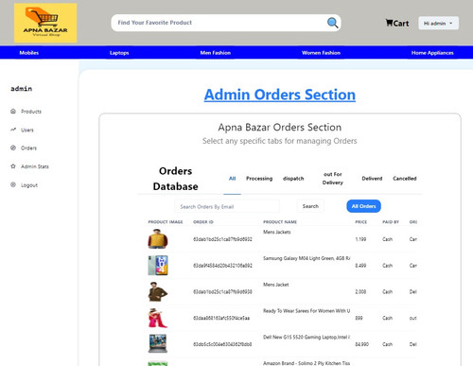Screen dimensions: 473x366
Task: Click the Admin Orders Section heading link
Action: tap(280, 95)
